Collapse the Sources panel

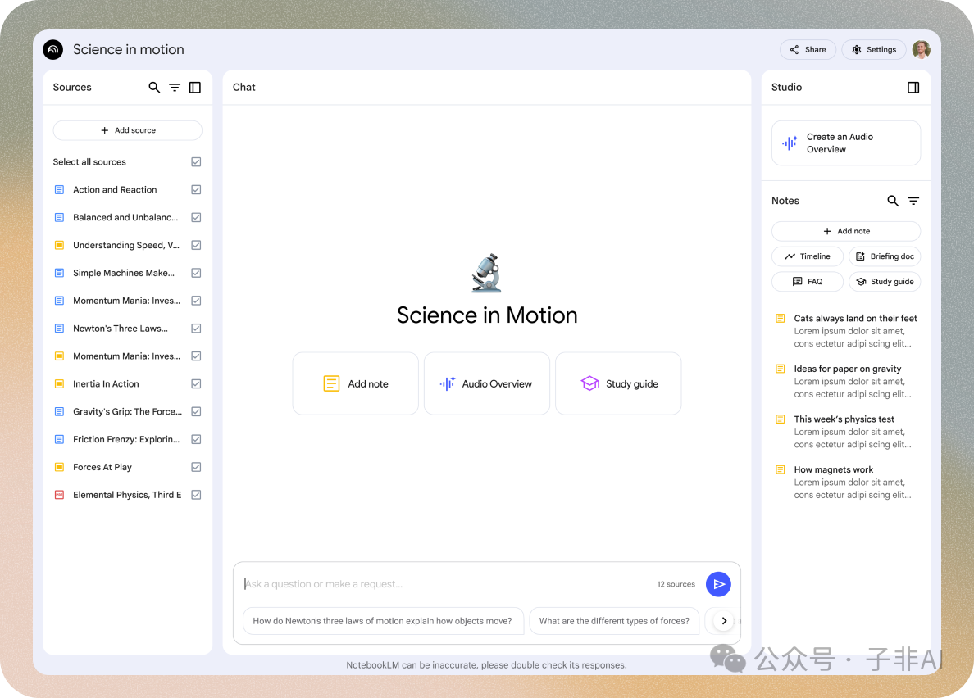pyautogui.click(x=195, y=88)
